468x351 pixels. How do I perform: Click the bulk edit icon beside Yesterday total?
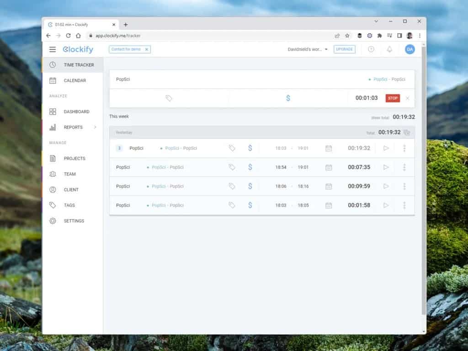coord(407,133)
